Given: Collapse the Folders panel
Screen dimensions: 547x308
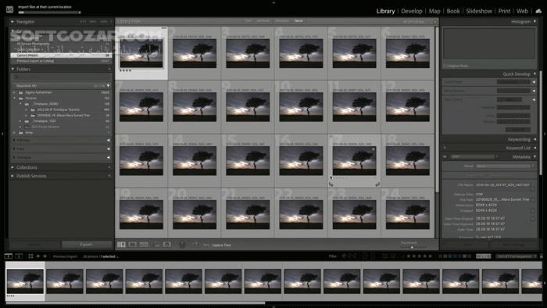Looking at the screenshot, I should click(x=13, y=69).
